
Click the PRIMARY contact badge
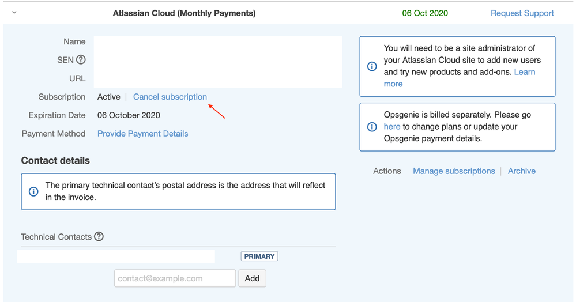(x=259, y=256)
